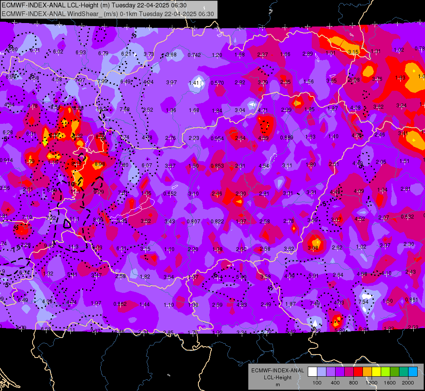The height and width of the screenshot is (391, 425).
Task: Select the red legend color swatch
Action: [358, 372]
